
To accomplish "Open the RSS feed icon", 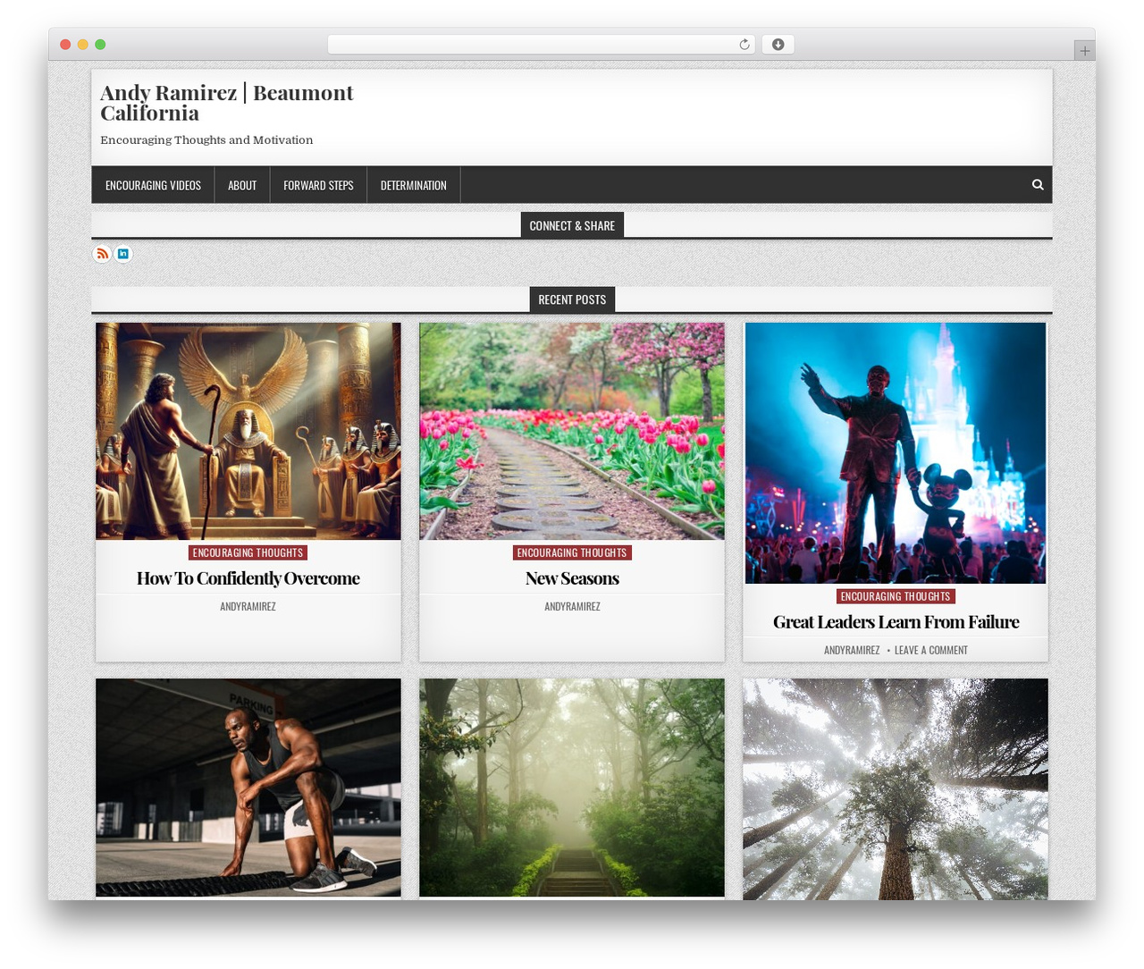I will click(102, 254).
